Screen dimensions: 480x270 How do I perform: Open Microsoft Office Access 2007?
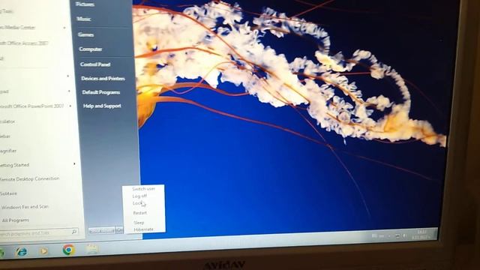pos(24,43)
